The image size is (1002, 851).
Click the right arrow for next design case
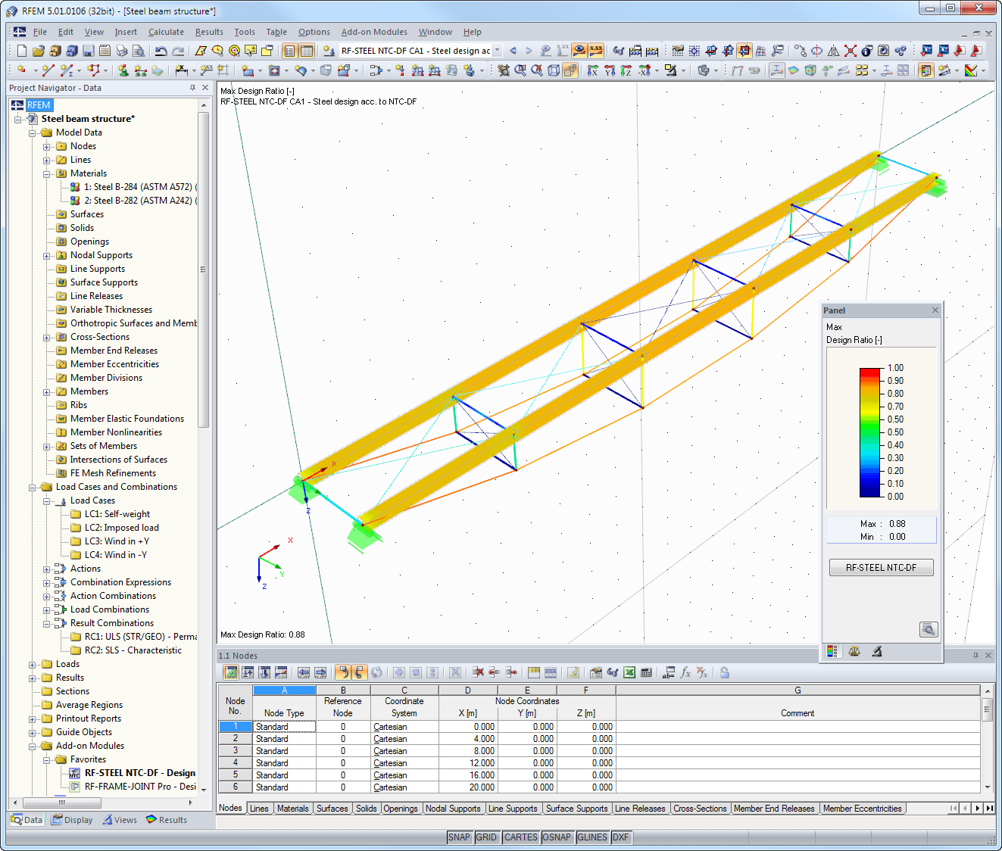point(529,51)
